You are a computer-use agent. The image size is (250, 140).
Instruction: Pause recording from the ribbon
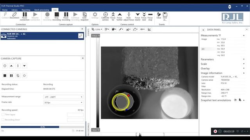(x=66, y=16)
